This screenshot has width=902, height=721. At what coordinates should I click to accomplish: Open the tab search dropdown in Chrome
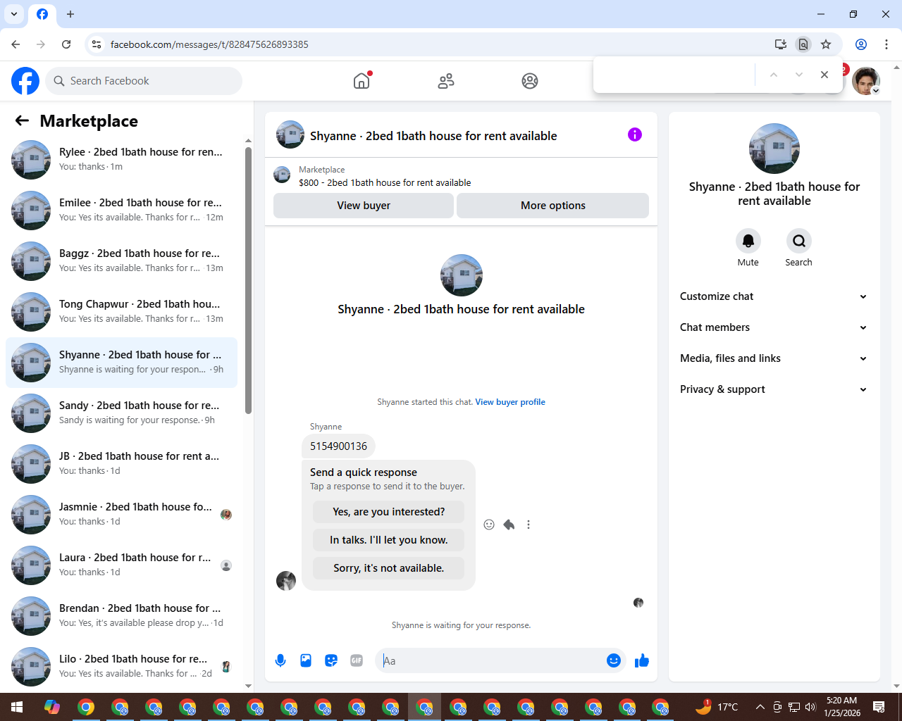(x=14, y=14)
